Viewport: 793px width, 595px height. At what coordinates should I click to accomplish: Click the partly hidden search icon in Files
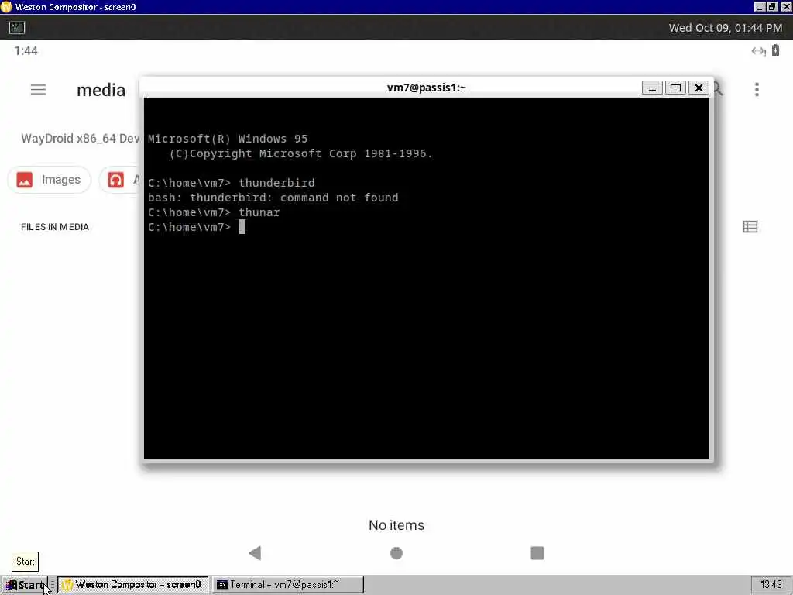point(719,90)
